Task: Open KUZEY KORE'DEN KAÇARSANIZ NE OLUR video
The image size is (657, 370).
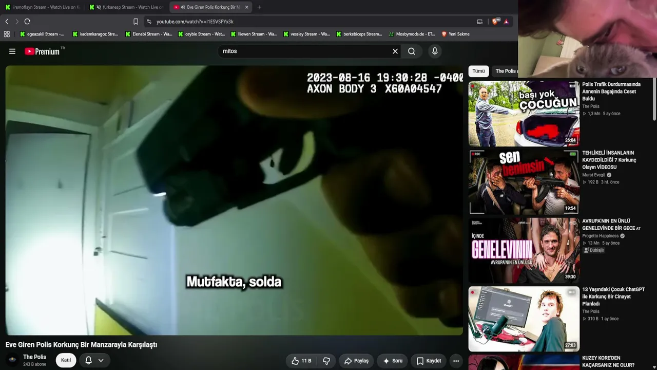Action: pos(608,362)
